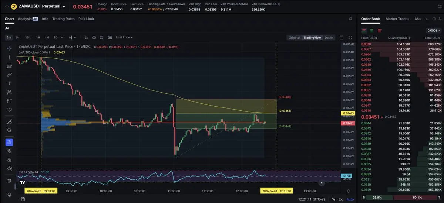
Task: Switch chart to Original view
Action: coord(294,37)
